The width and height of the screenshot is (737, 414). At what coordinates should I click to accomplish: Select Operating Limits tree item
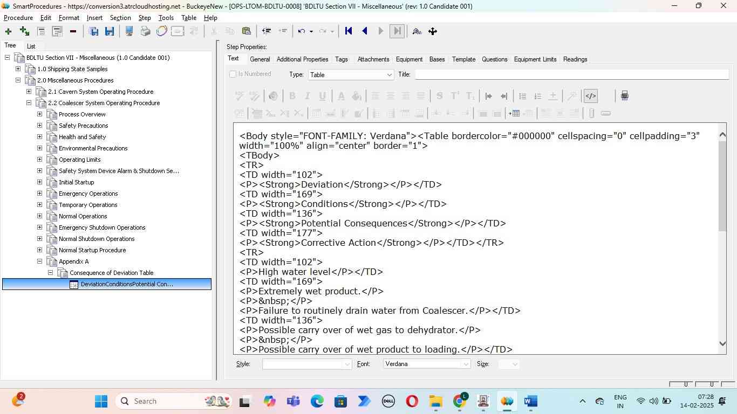tap(80, 160)
